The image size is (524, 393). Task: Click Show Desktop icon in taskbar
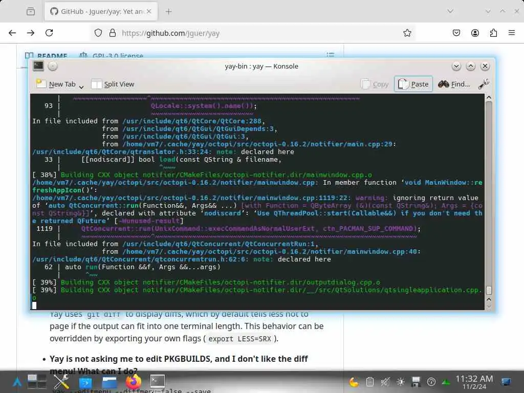point(506,382)
